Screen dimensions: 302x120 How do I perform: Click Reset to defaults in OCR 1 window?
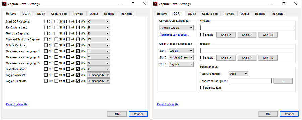(167, 104)
